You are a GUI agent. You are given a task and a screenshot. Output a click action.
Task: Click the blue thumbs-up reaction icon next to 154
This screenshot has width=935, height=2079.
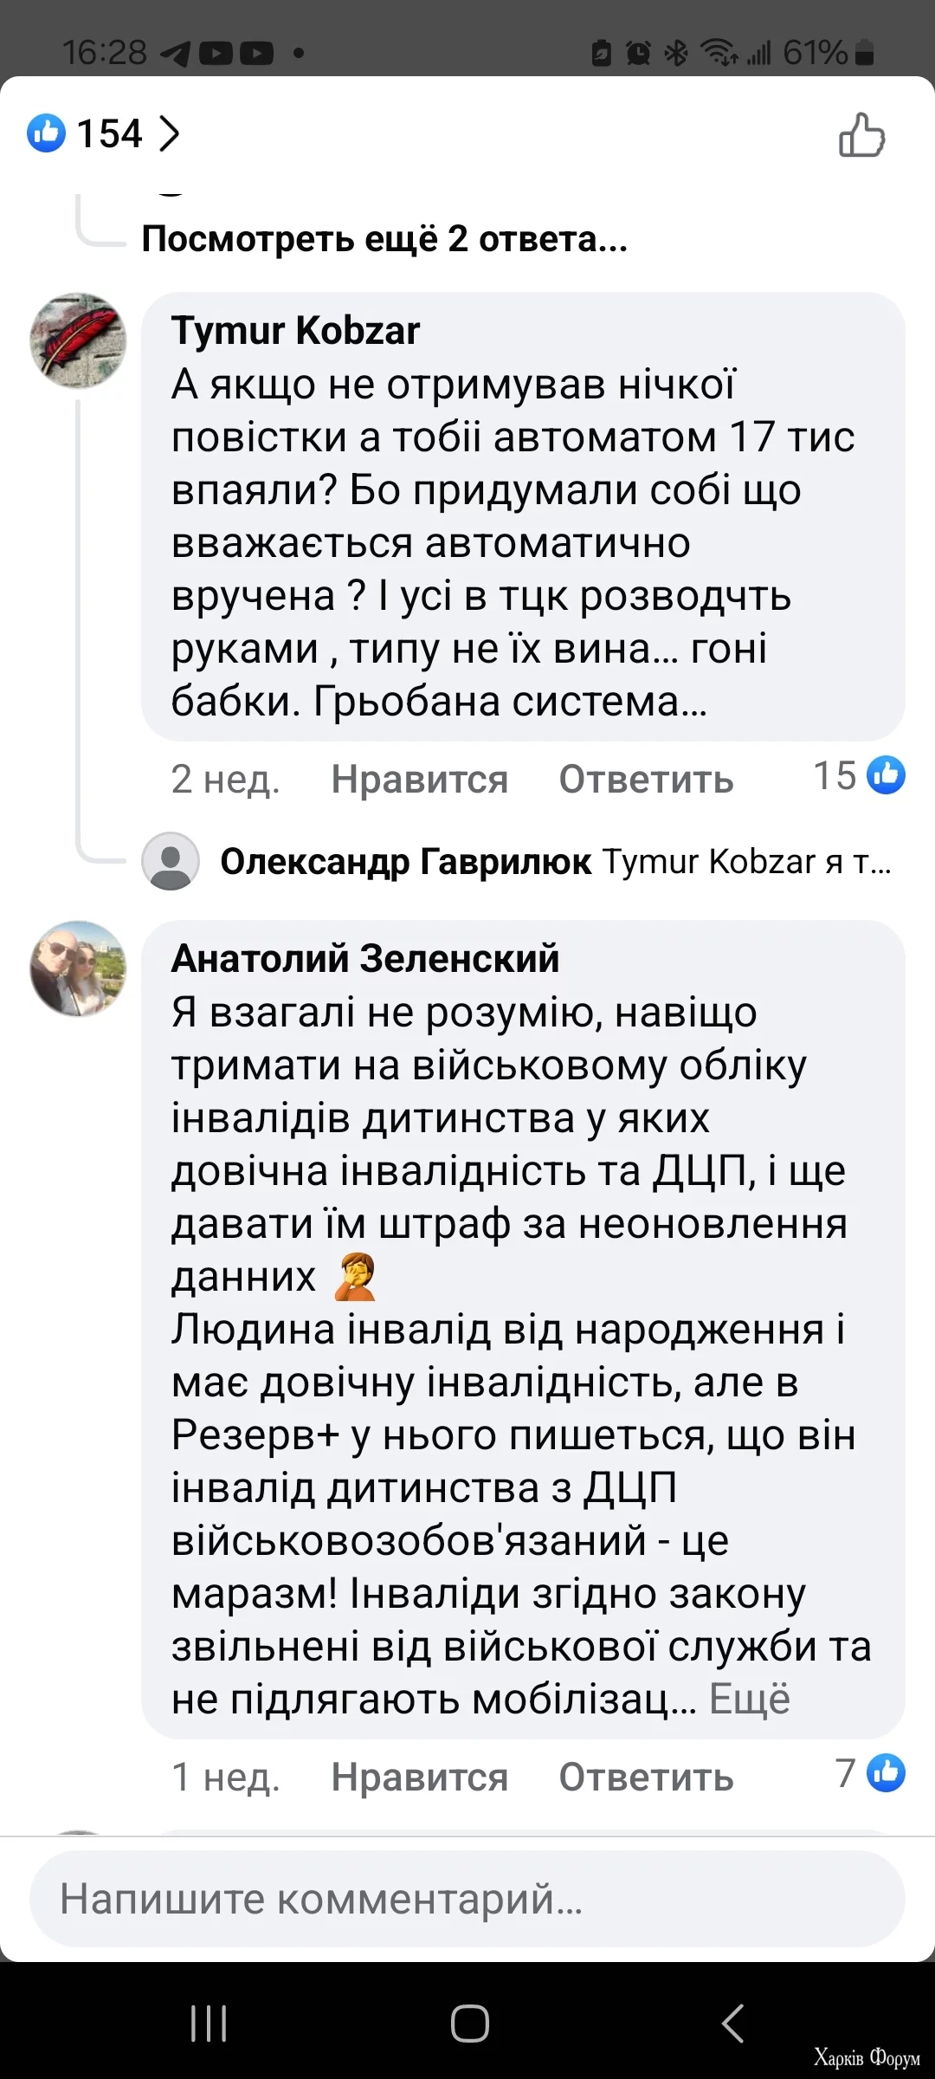(47, 133)
